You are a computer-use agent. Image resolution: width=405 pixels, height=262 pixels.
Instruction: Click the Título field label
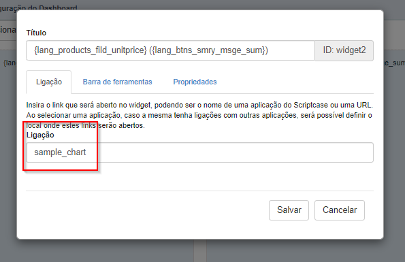pos(36,33)
